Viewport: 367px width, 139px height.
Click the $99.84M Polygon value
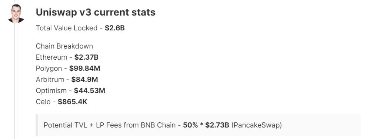[85, 69]
